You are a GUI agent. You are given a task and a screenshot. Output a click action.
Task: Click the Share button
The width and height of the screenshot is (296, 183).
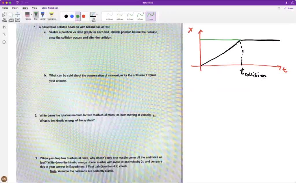point(289,8)
